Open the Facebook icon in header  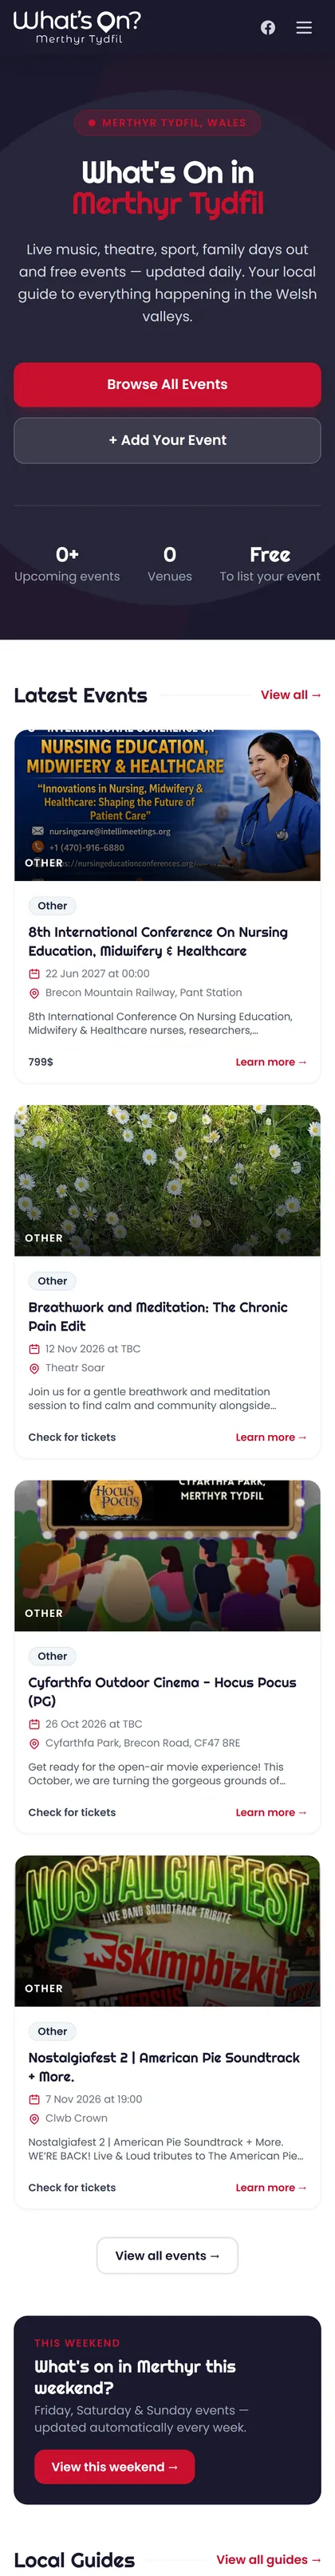pos(268,28)
